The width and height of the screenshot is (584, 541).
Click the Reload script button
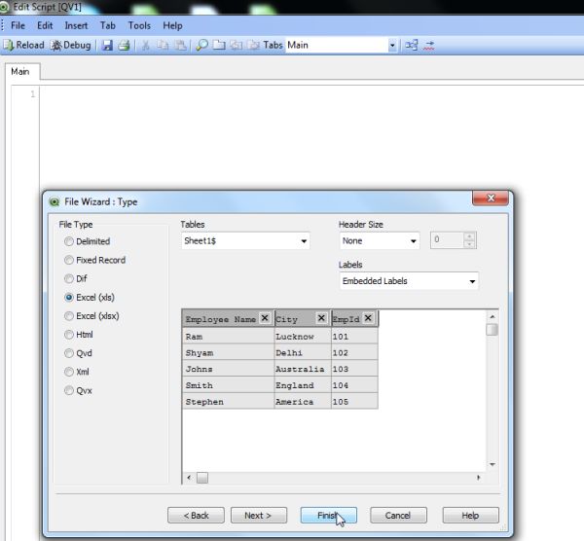pos(23,45)
